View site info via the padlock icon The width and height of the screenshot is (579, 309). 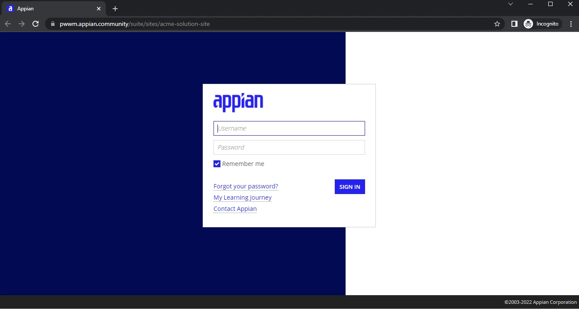pos(53,24)
